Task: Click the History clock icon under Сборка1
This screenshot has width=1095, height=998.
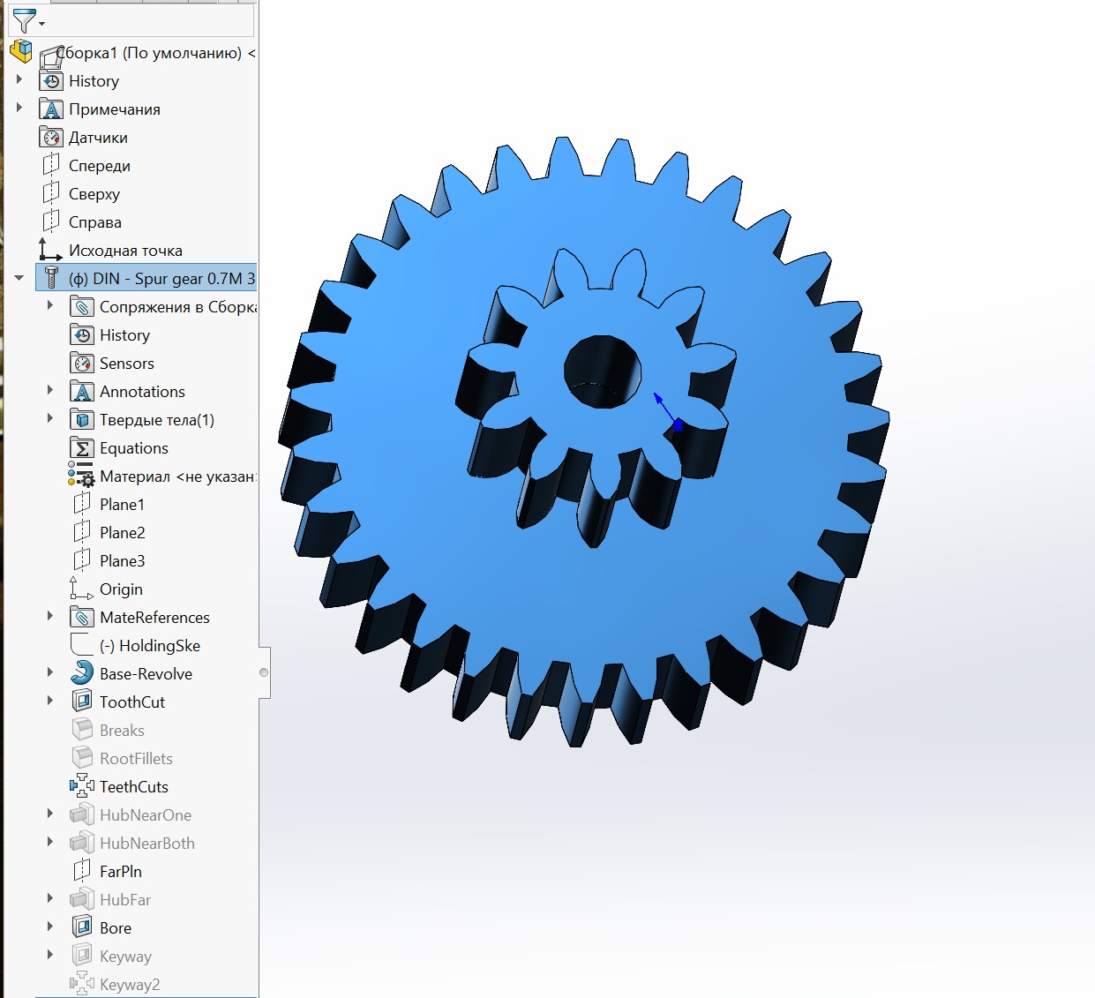Action: pyautogui.click(x=52, y=81)
